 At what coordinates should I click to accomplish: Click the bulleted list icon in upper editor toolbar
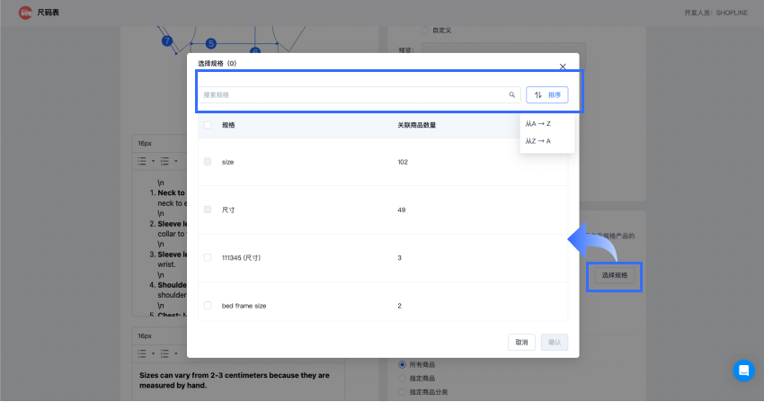click(x=142, y=161)
